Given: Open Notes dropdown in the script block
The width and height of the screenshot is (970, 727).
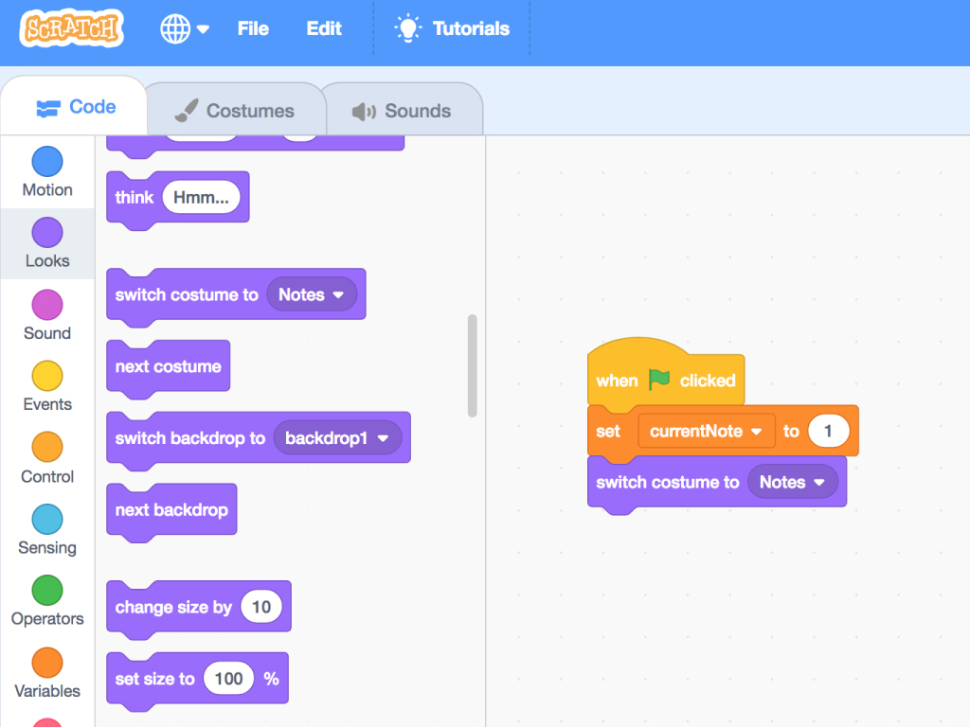Looking at the screenshot, I should point(793,482).
